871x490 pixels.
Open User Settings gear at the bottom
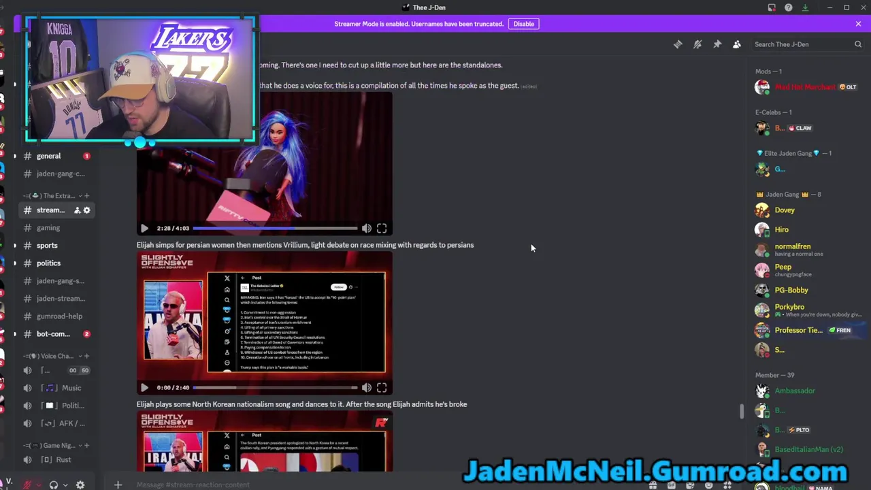pos(80,485)
